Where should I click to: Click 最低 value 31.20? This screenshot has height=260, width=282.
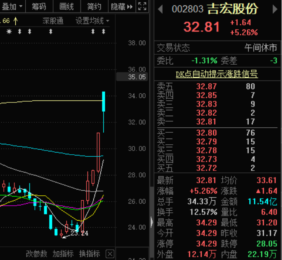tap(267, 222)
